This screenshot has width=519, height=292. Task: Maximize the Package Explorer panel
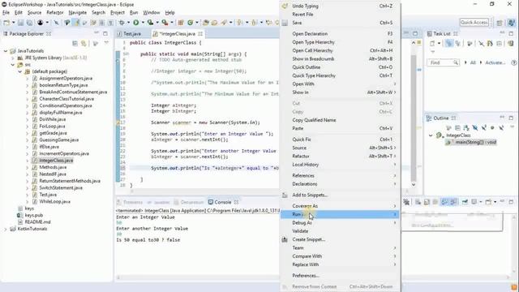pos(105,33)
